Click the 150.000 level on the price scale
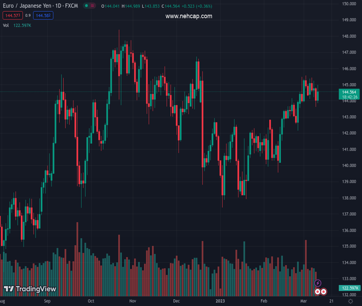This screenshot has width=362, height=306. pyautogui.click(x=349, y=4)
